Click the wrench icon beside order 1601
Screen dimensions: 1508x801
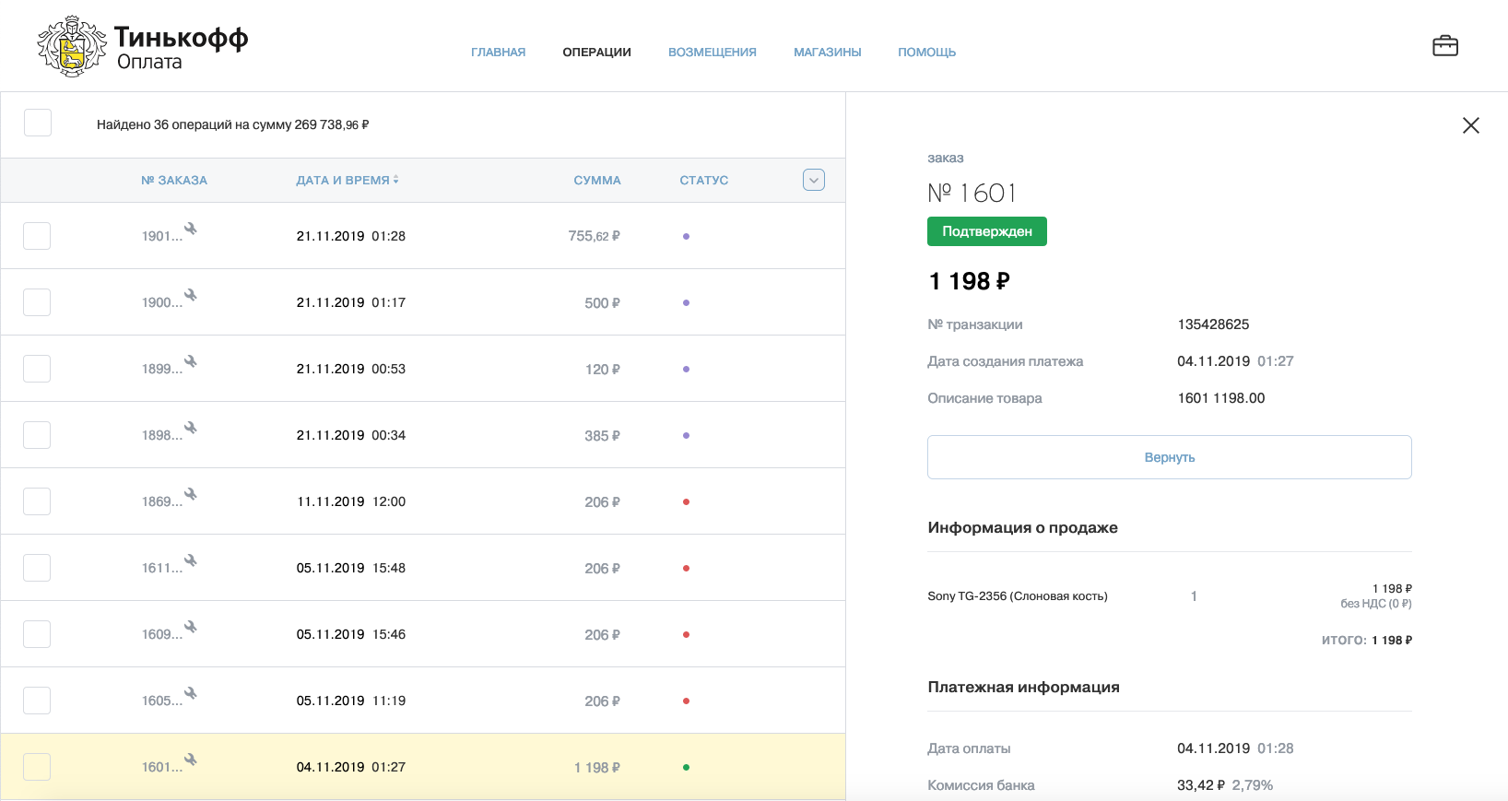tap(191, 760)
